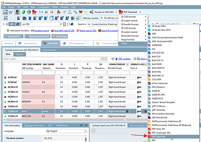Screen dimensions: 201x142
Task: Toggle the checkbox next to the book icon
Action: (x=69, y=24)
